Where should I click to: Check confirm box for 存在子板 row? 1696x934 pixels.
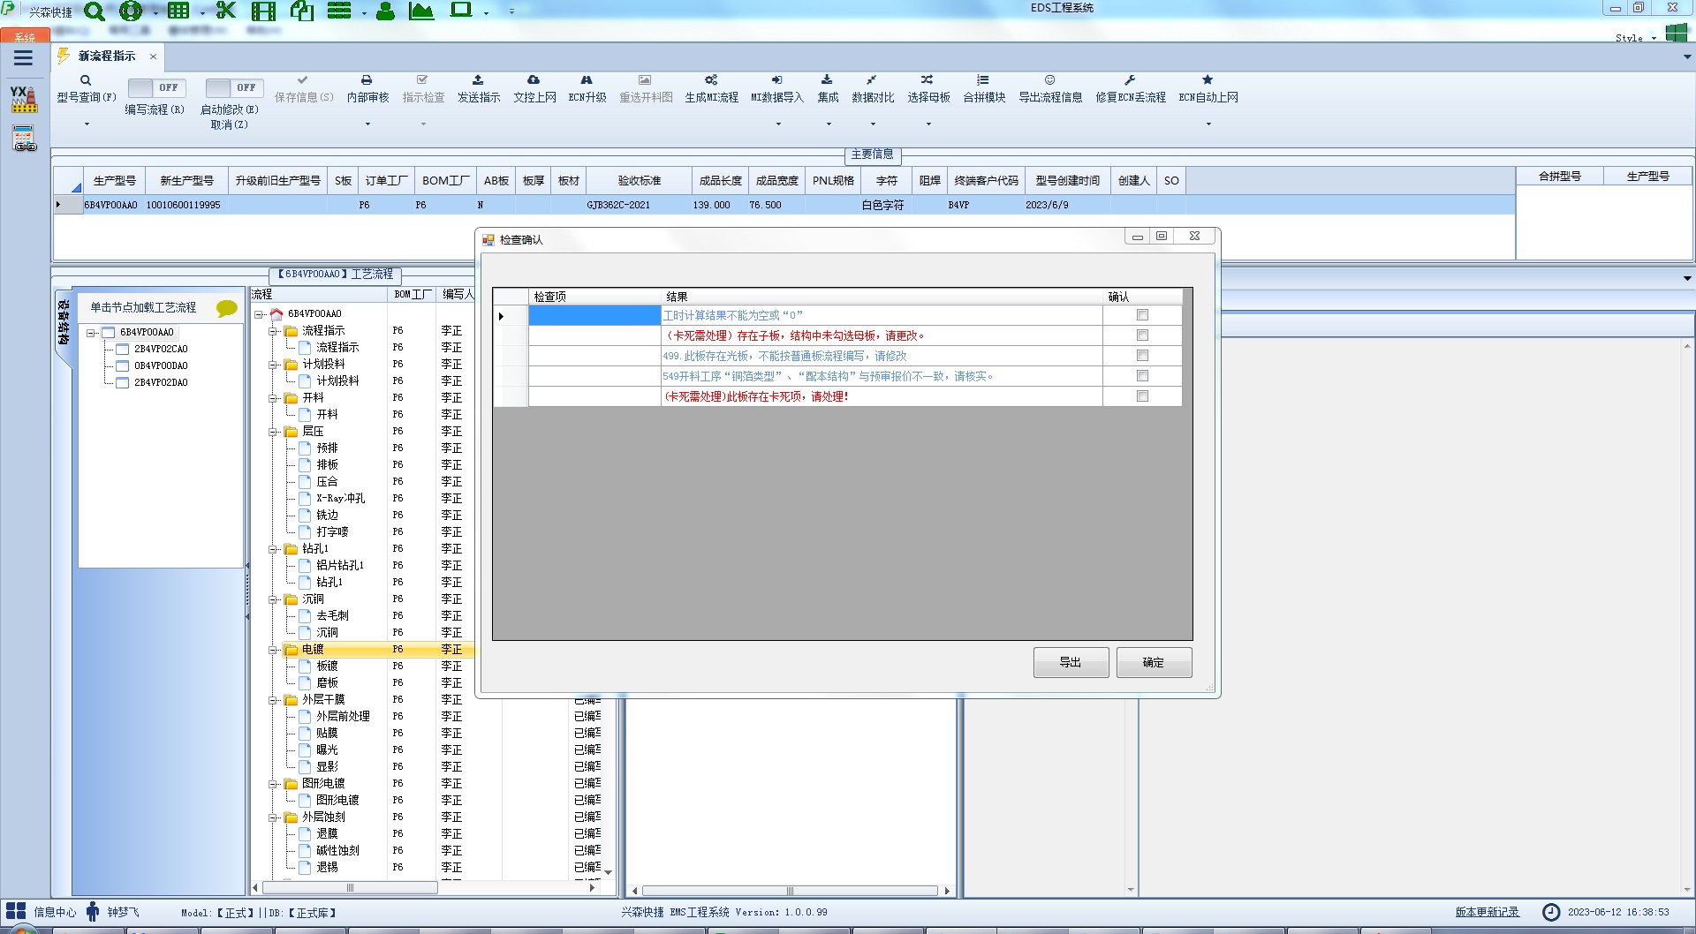[1142, 335]
